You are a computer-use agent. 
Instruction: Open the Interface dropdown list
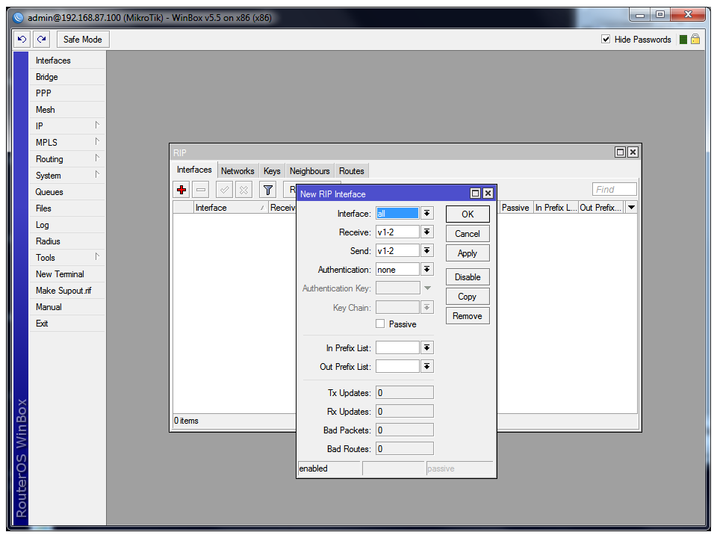pos(426,214)
